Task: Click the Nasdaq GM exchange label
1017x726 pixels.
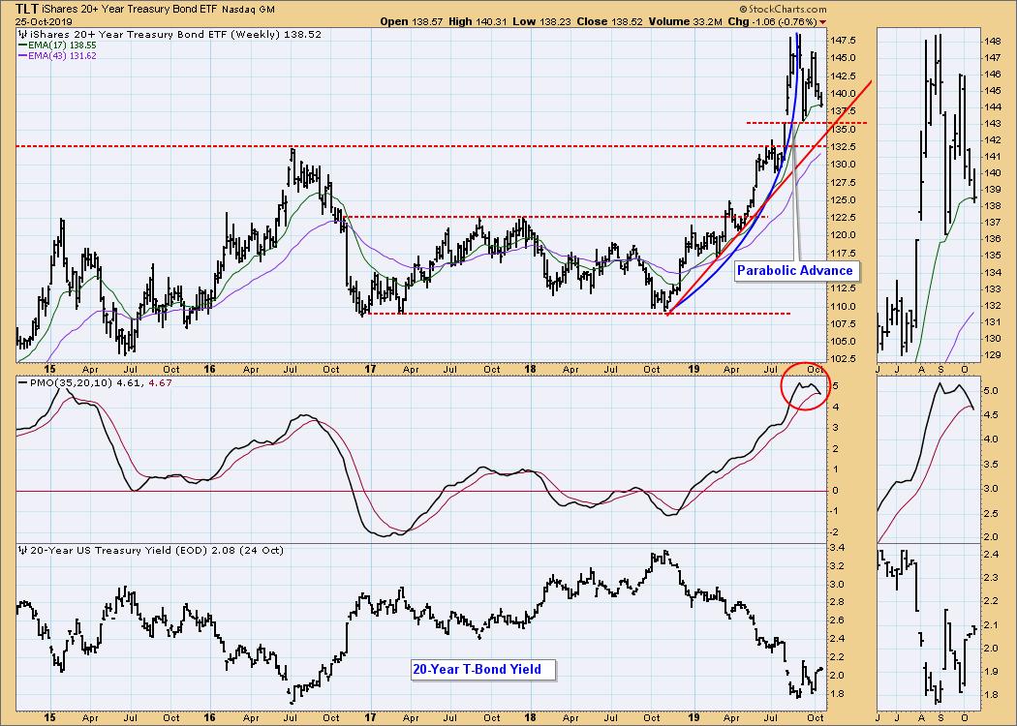Action: tap(248, 10)
